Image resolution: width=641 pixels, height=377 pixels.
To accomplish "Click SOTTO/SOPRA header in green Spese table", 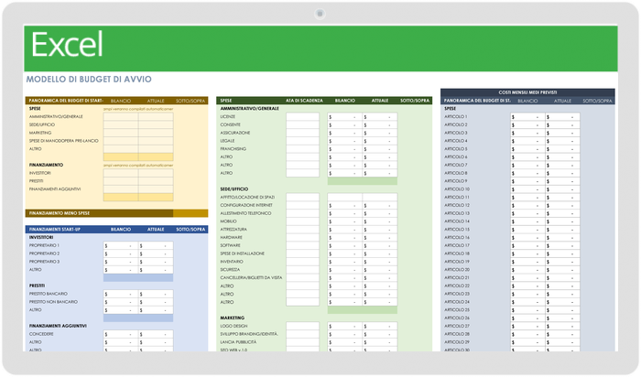I will (415, 101).
